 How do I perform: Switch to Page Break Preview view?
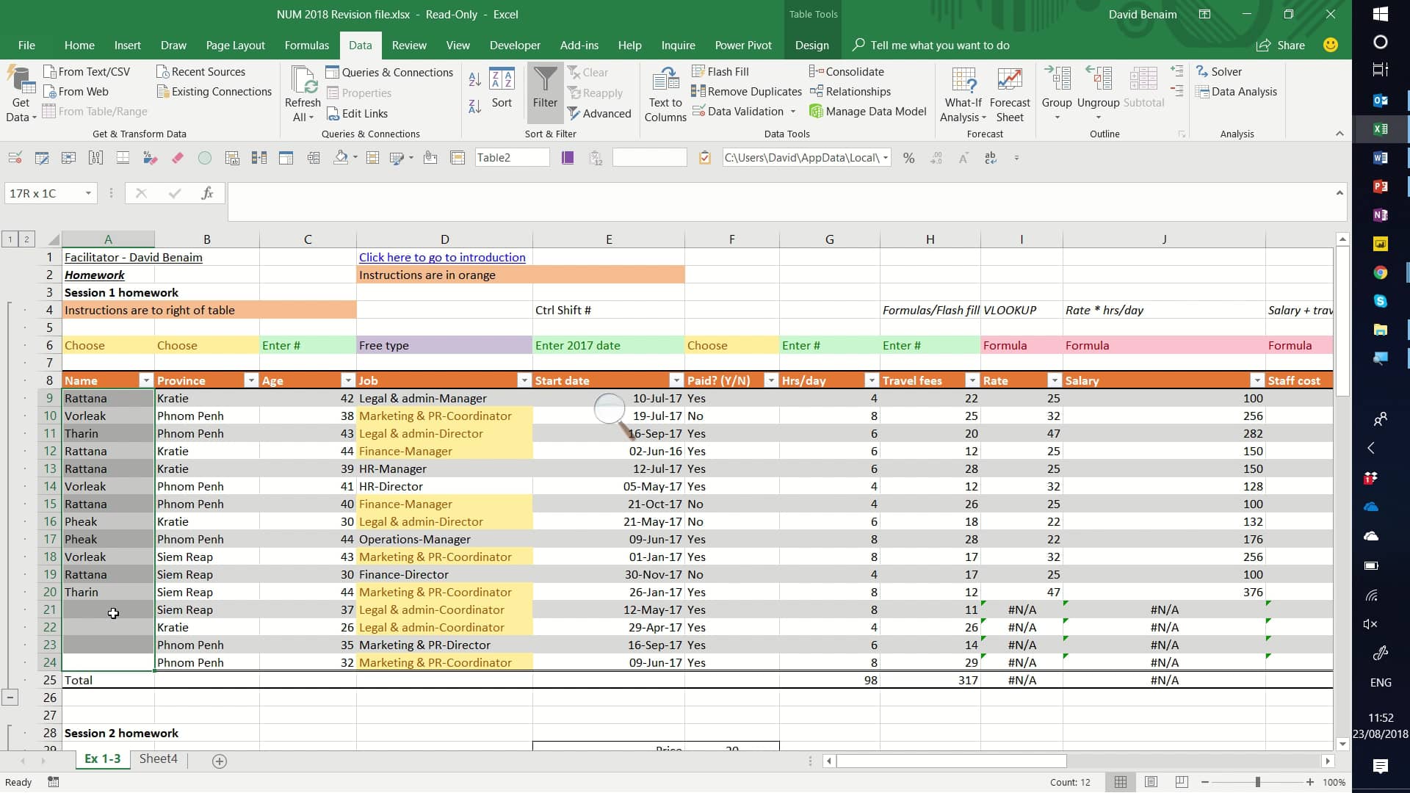click(1181, 782)
